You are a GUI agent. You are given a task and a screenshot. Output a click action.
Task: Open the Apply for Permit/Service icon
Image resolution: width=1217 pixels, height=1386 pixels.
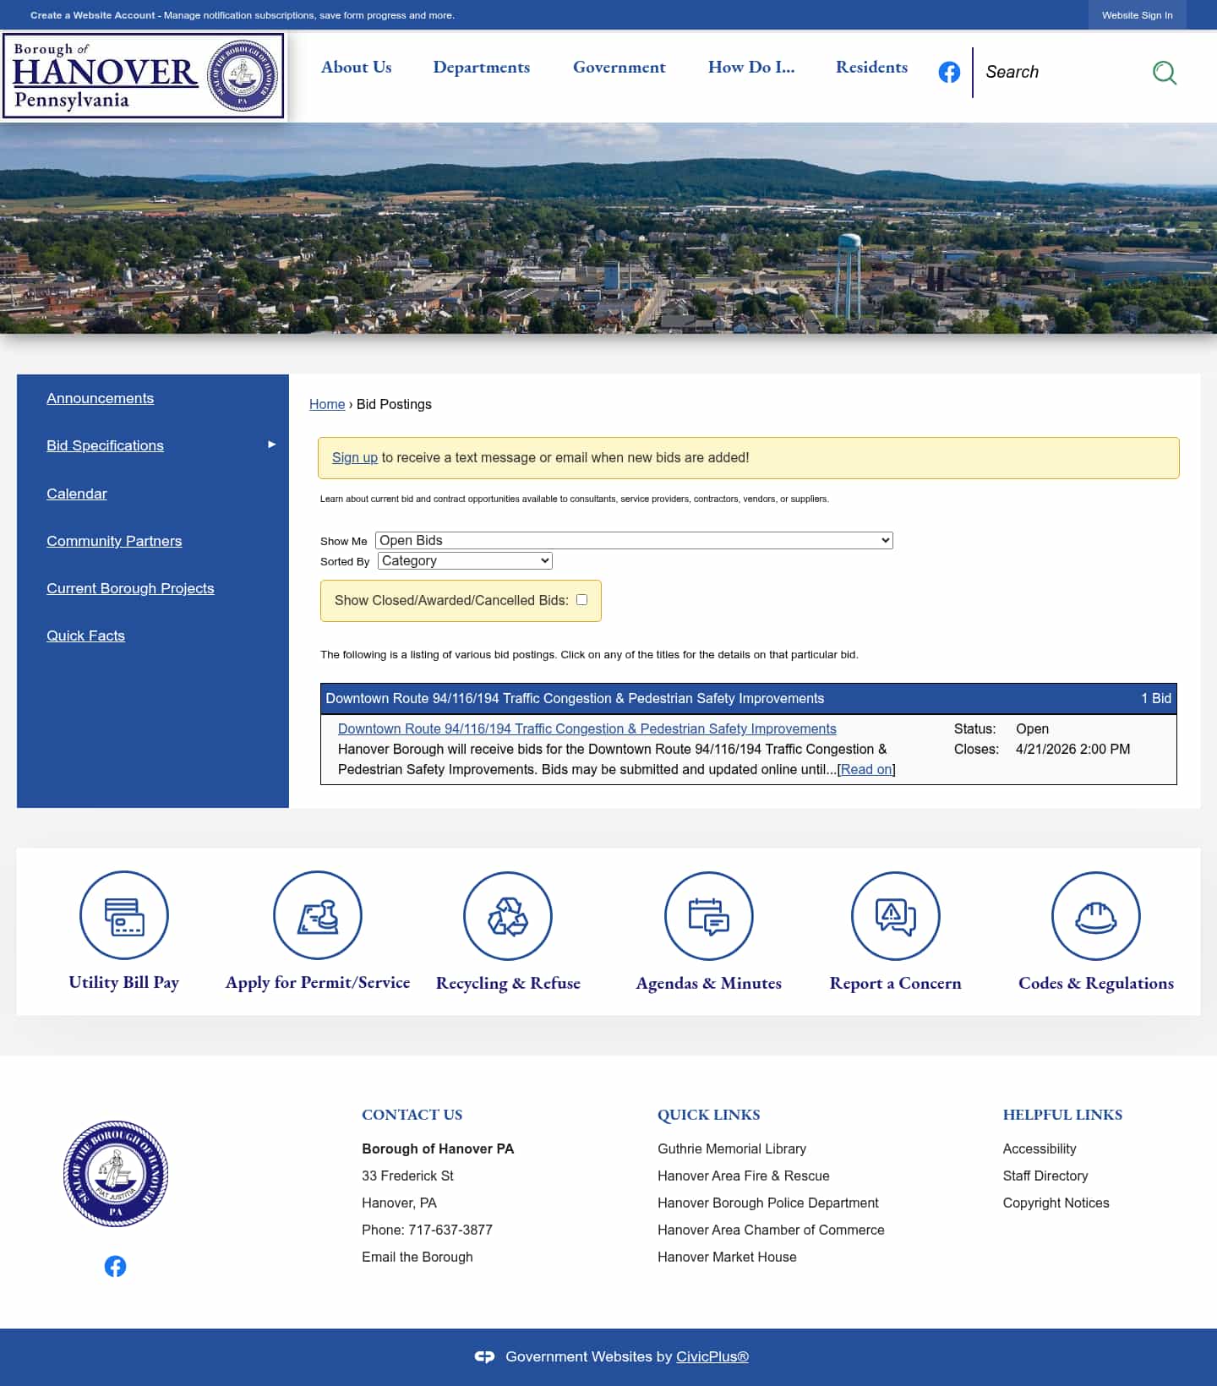318,915
